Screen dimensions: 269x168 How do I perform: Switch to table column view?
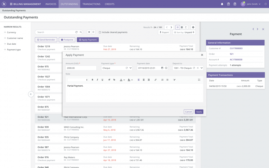pos(182,27)
